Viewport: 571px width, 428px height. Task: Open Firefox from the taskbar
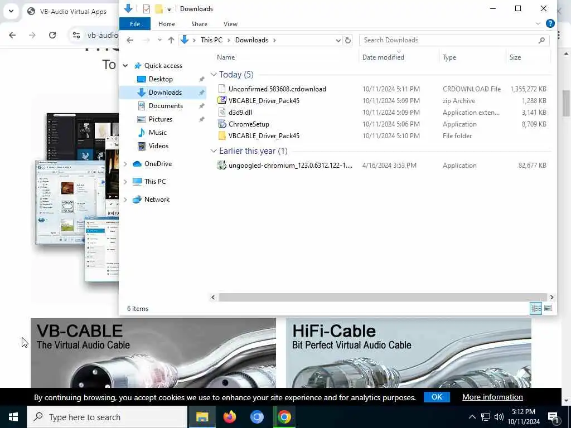229,417
